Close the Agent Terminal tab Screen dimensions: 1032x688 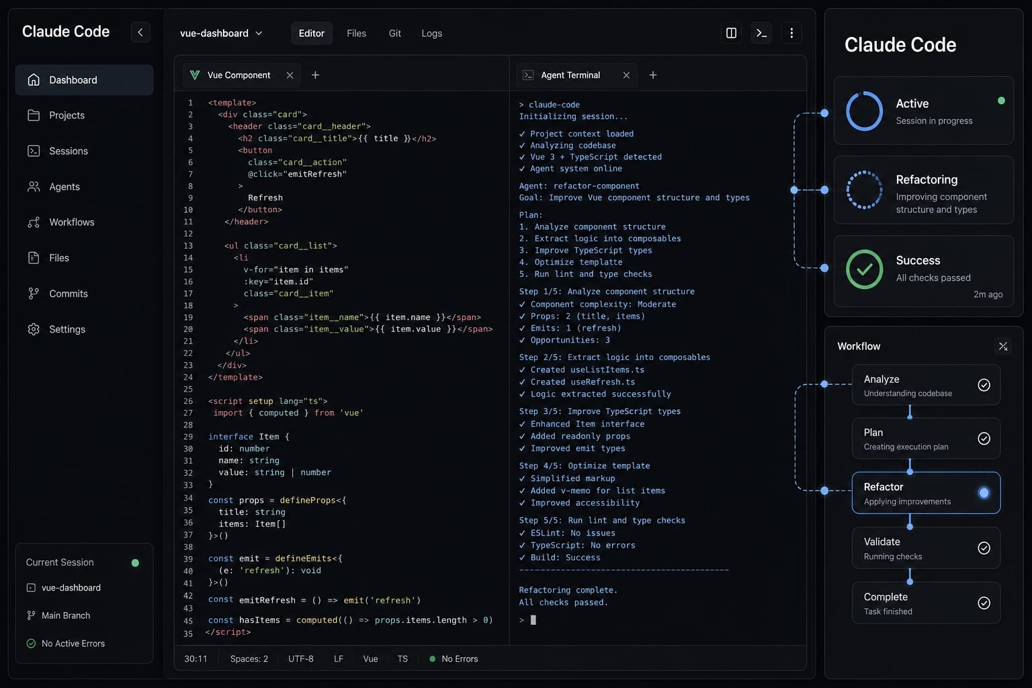626,75
